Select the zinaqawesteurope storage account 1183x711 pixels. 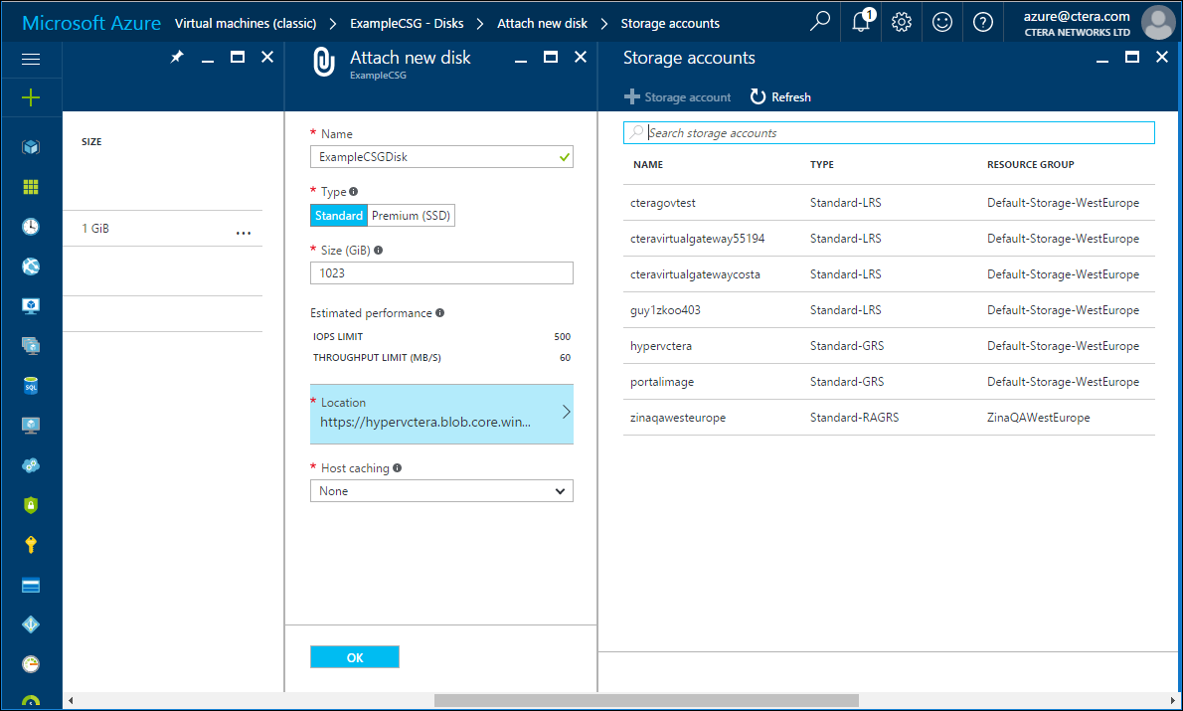(x=889, y=418)
